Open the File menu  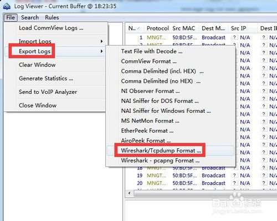11,18
